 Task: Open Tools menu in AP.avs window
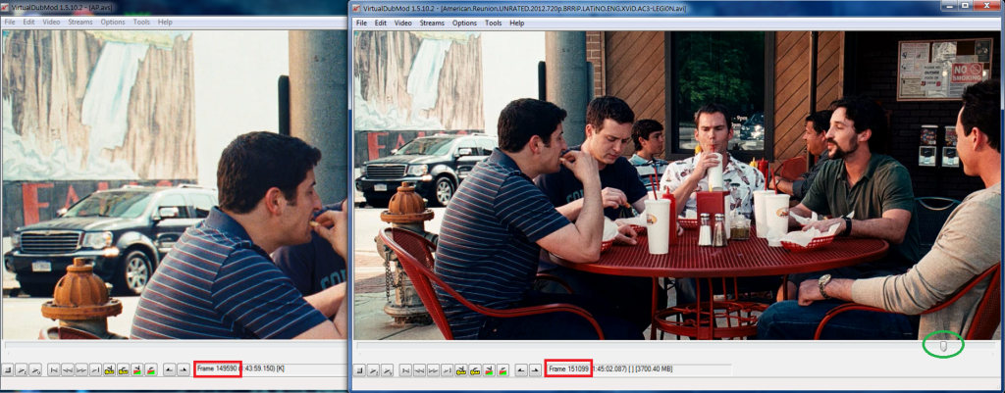141,22
